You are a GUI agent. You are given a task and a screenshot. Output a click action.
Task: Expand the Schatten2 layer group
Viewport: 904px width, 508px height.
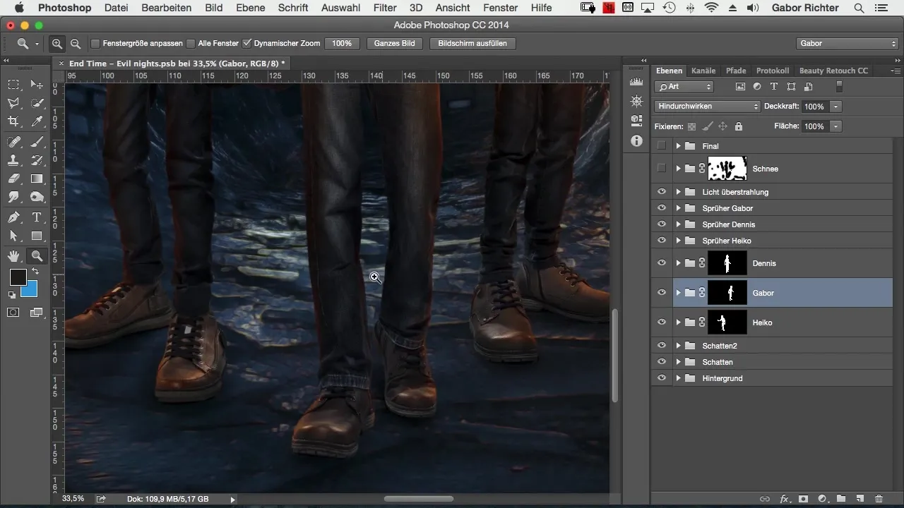tap(678, 346)
